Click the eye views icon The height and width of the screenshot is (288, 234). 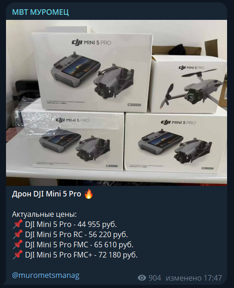click(x=142, y=278)
